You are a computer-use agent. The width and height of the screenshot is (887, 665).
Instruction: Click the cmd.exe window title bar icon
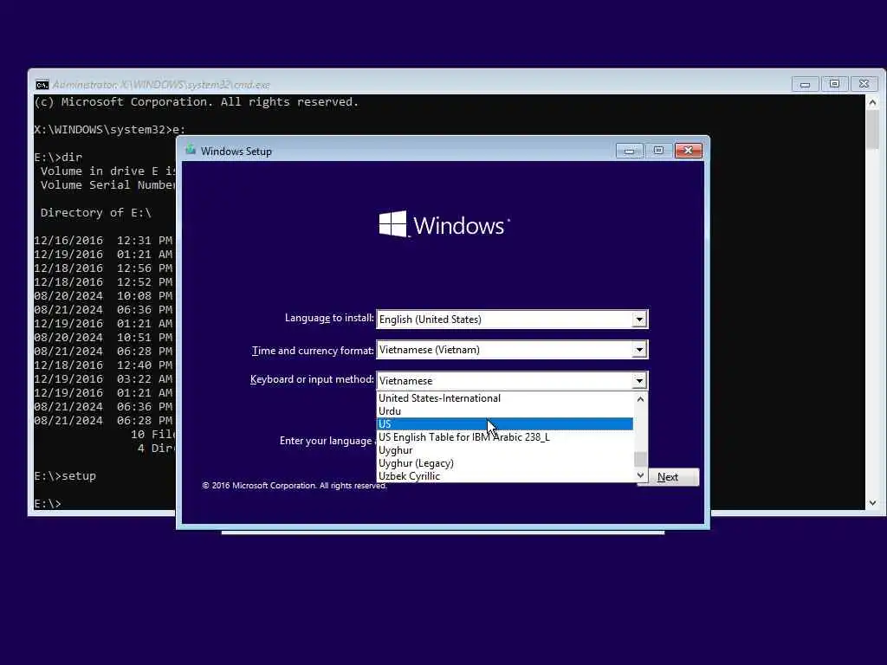point(42,85)
